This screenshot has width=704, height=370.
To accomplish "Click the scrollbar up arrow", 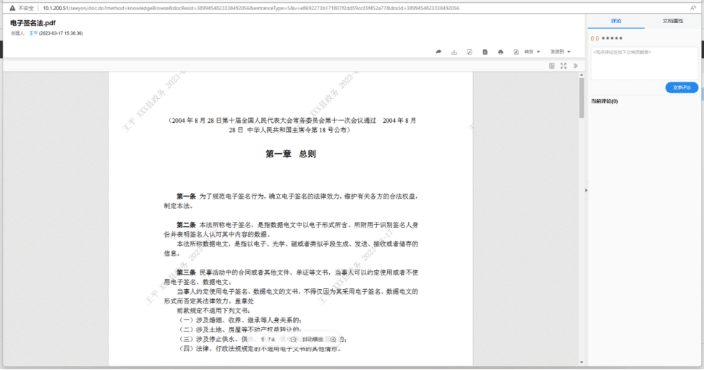I will (582, 75).
